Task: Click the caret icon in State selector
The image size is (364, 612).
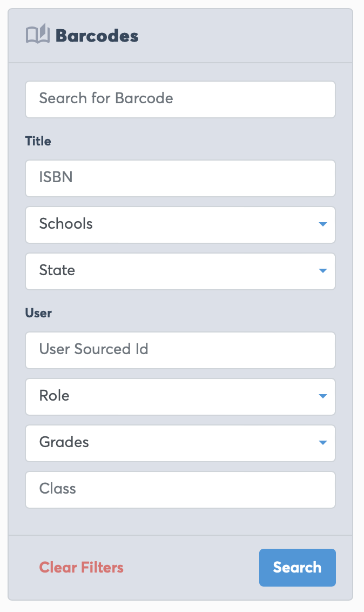Action: [323, 271]
